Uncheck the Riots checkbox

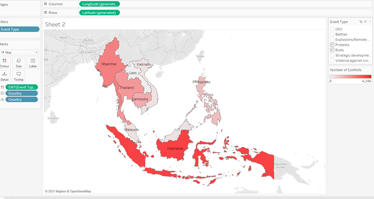pyautogui.click(x=332, y=50)
